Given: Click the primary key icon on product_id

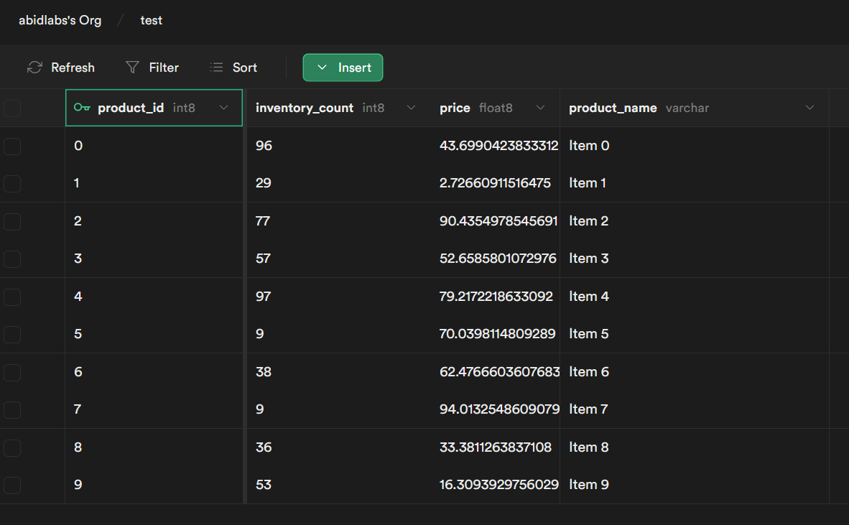Looking at the screenshot, I should coord(82,108).
